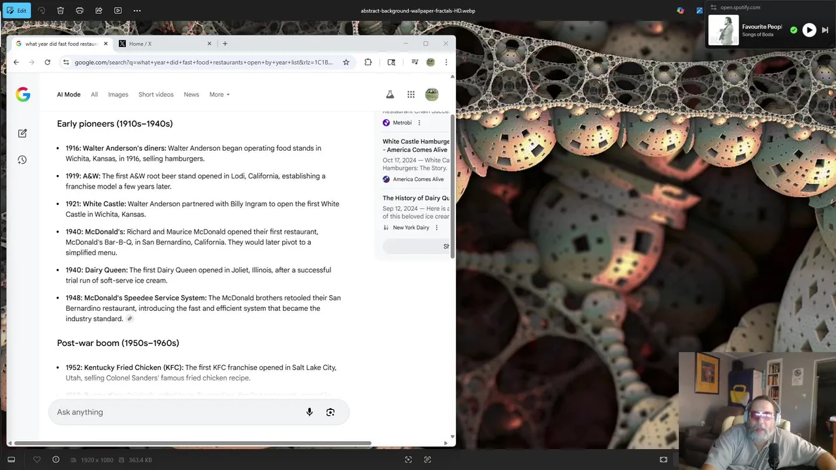Close the Home / X tab
The height and width of the screenshot is (470, 836).
coord(210,44)
